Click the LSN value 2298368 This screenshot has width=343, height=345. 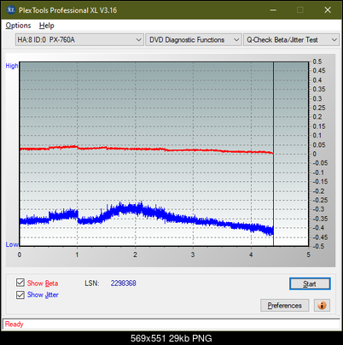[x=124, y=284]
